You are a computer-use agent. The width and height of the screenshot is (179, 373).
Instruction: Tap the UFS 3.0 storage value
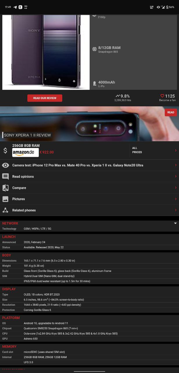point(29,362)
